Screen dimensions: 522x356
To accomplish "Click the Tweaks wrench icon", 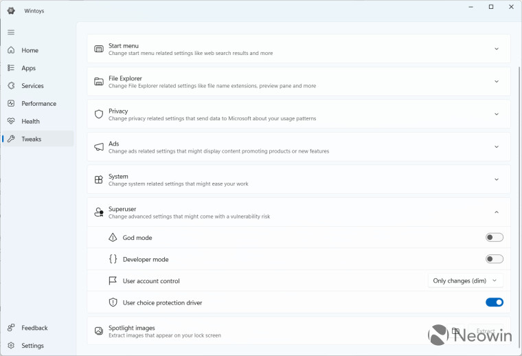I will point(11,139).
